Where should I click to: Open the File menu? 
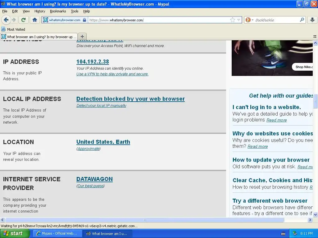5,11
